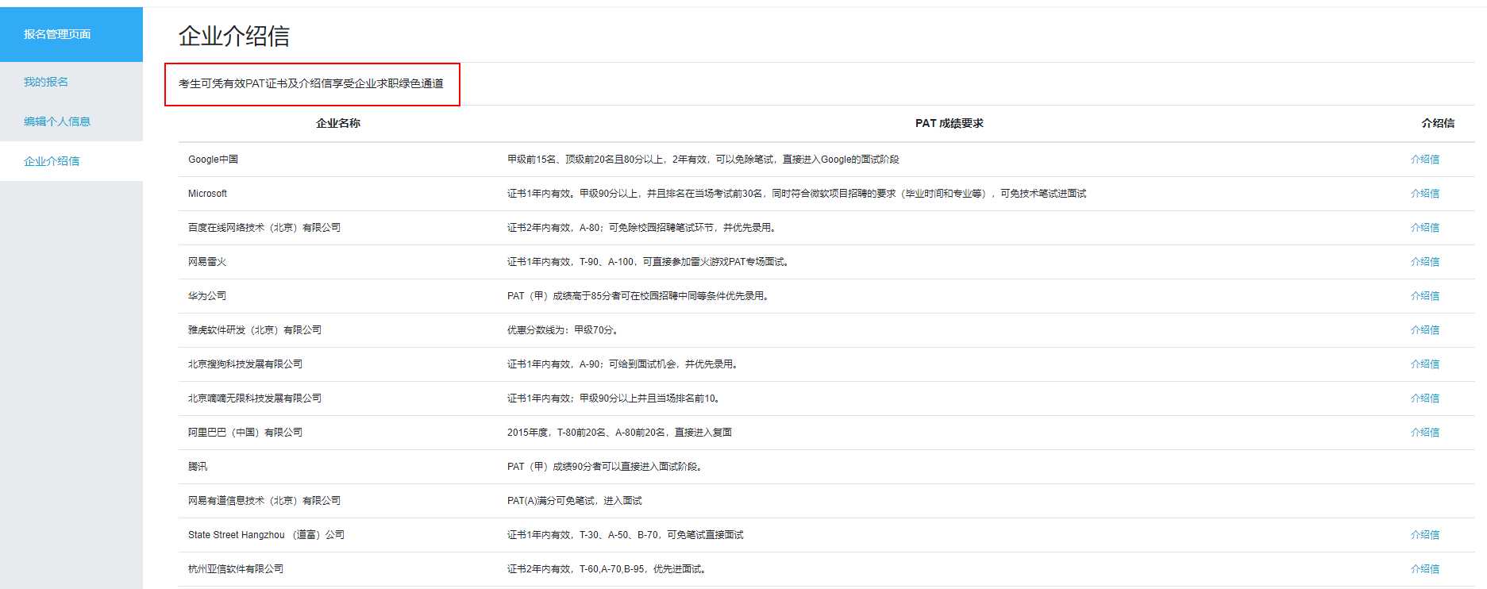Click Microsoft's 证书1年内有效 requirement text
The image size is (1487, 589).
tap(796, 194)
